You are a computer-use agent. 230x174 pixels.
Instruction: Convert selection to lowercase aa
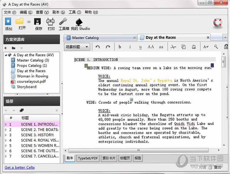coord(161,47)
